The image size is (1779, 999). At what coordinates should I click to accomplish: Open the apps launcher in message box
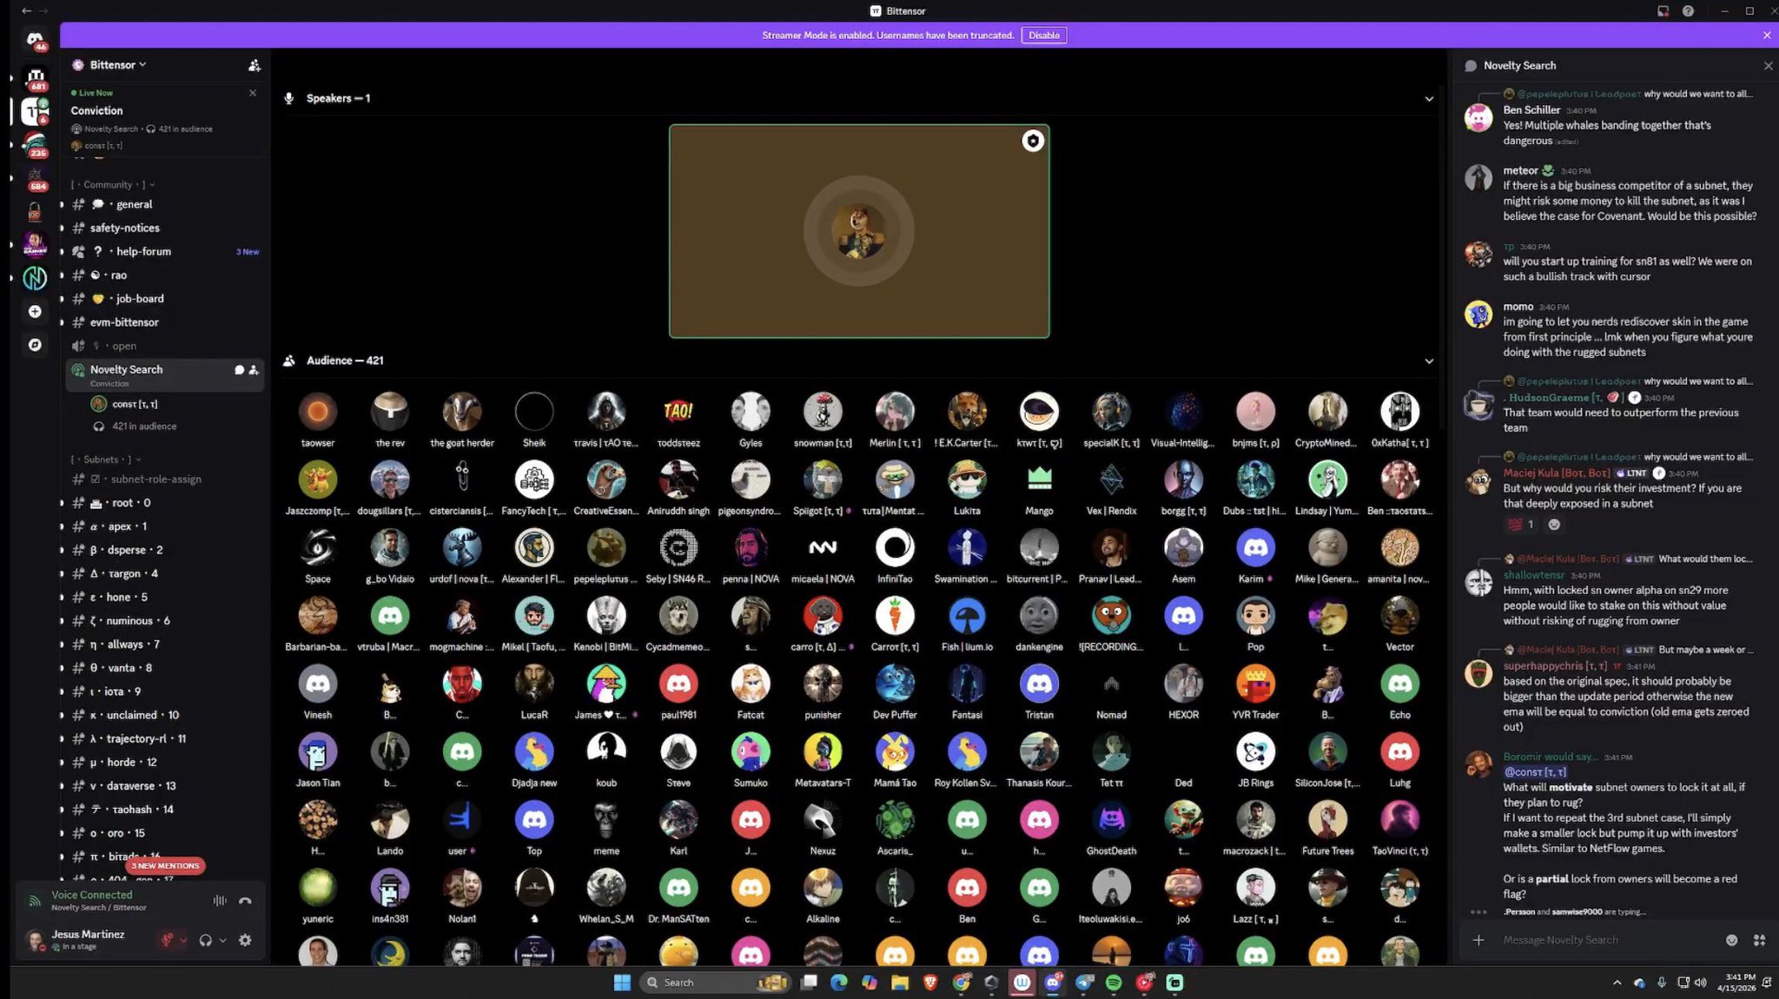tap(1759, 940)
